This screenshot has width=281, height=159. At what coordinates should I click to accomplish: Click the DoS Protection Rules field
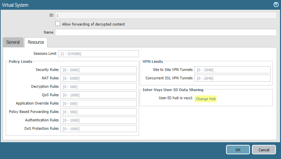pyautogui.click(x=99, y=128)
